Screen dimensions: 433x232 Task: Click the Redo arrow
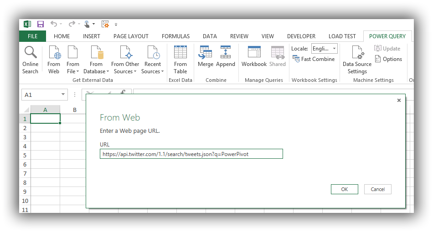coord(72,24)
